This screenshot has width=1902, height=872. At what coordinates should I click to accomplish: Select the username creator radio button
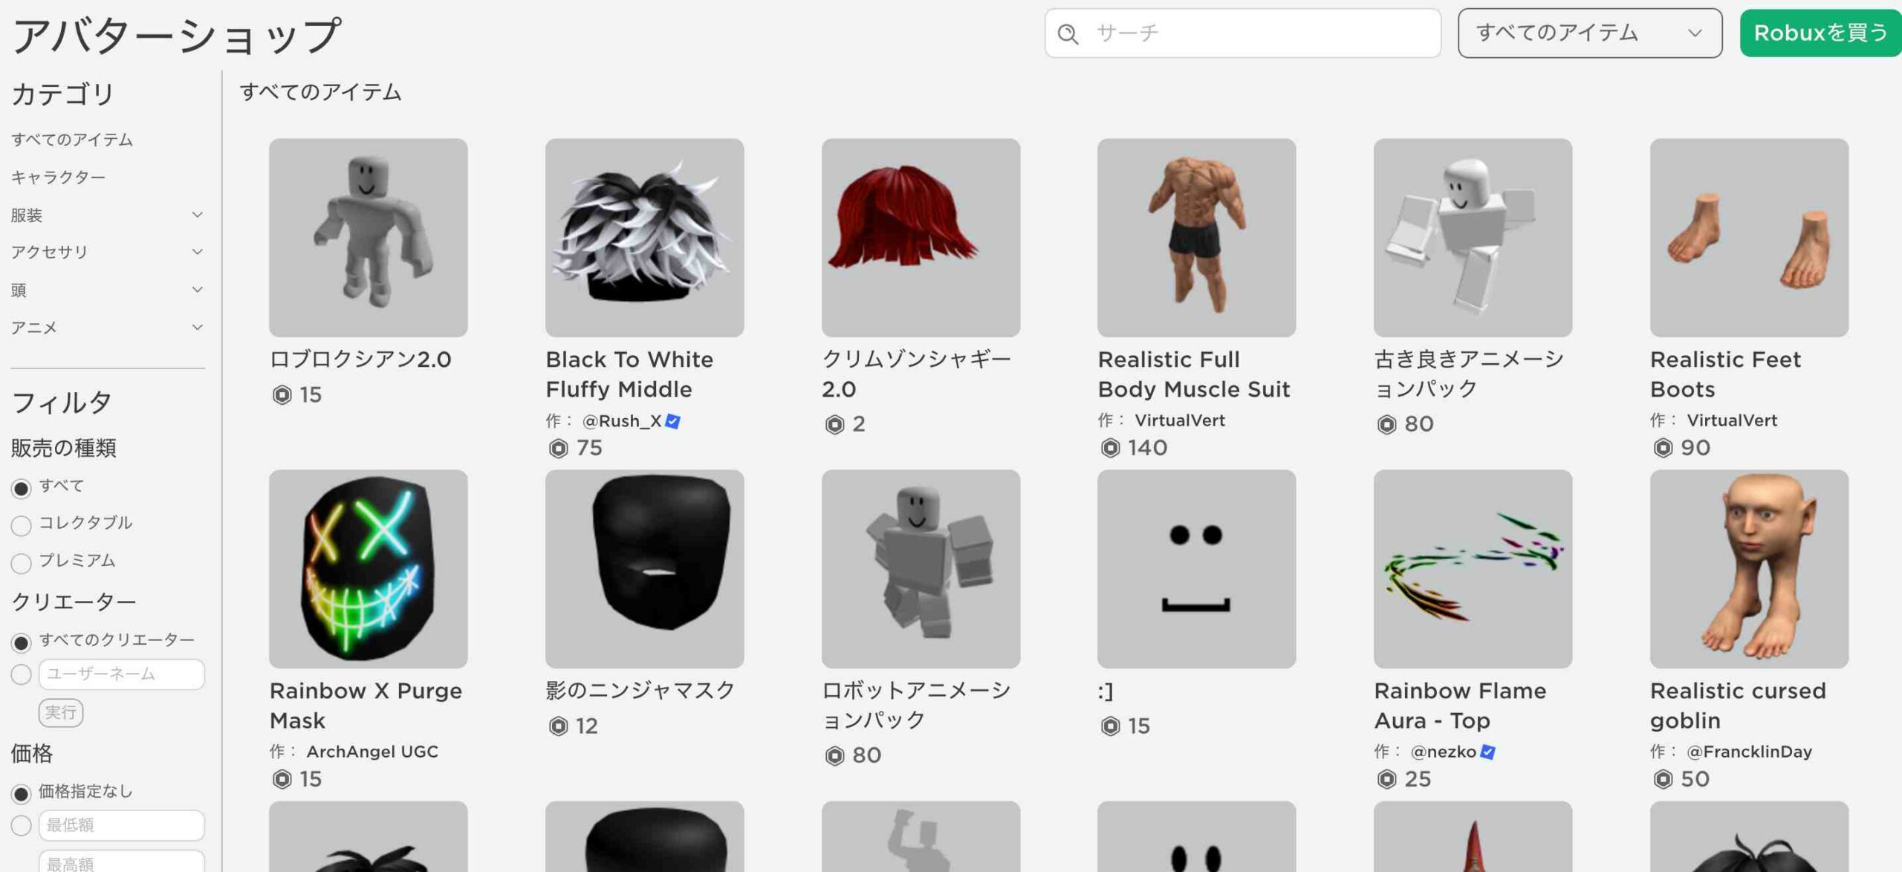coord(21,674)
